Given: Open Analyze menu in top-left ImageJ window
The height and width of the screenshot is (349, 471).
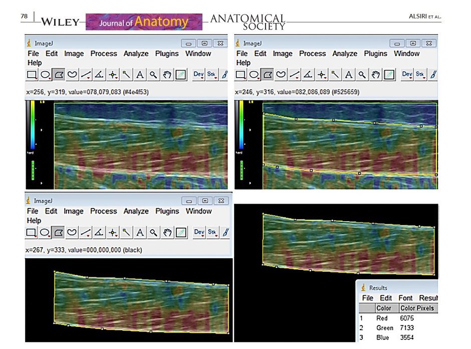Looking at the screenshot, I should point(136,54).
